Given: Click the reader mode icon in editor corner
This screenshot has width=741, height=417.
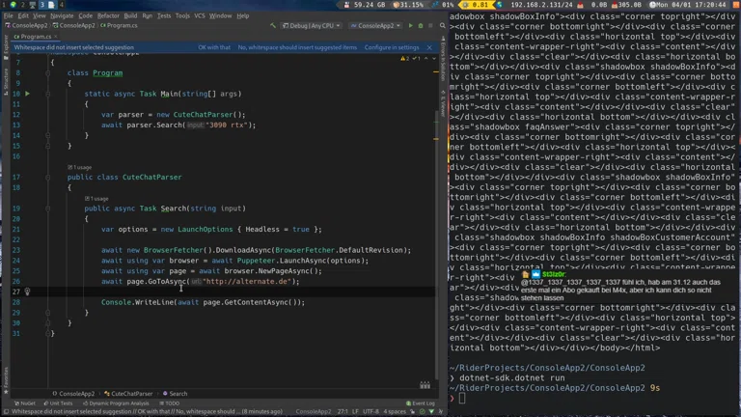Looking at the screenshot, I should coord(425,385).
